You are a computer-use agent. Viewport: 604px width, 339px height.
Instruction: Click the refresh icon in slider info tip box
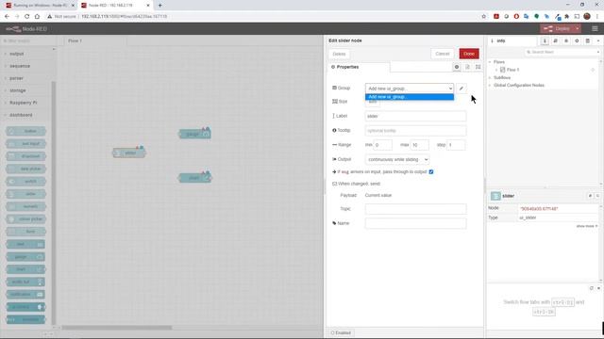tap(592, 288)
